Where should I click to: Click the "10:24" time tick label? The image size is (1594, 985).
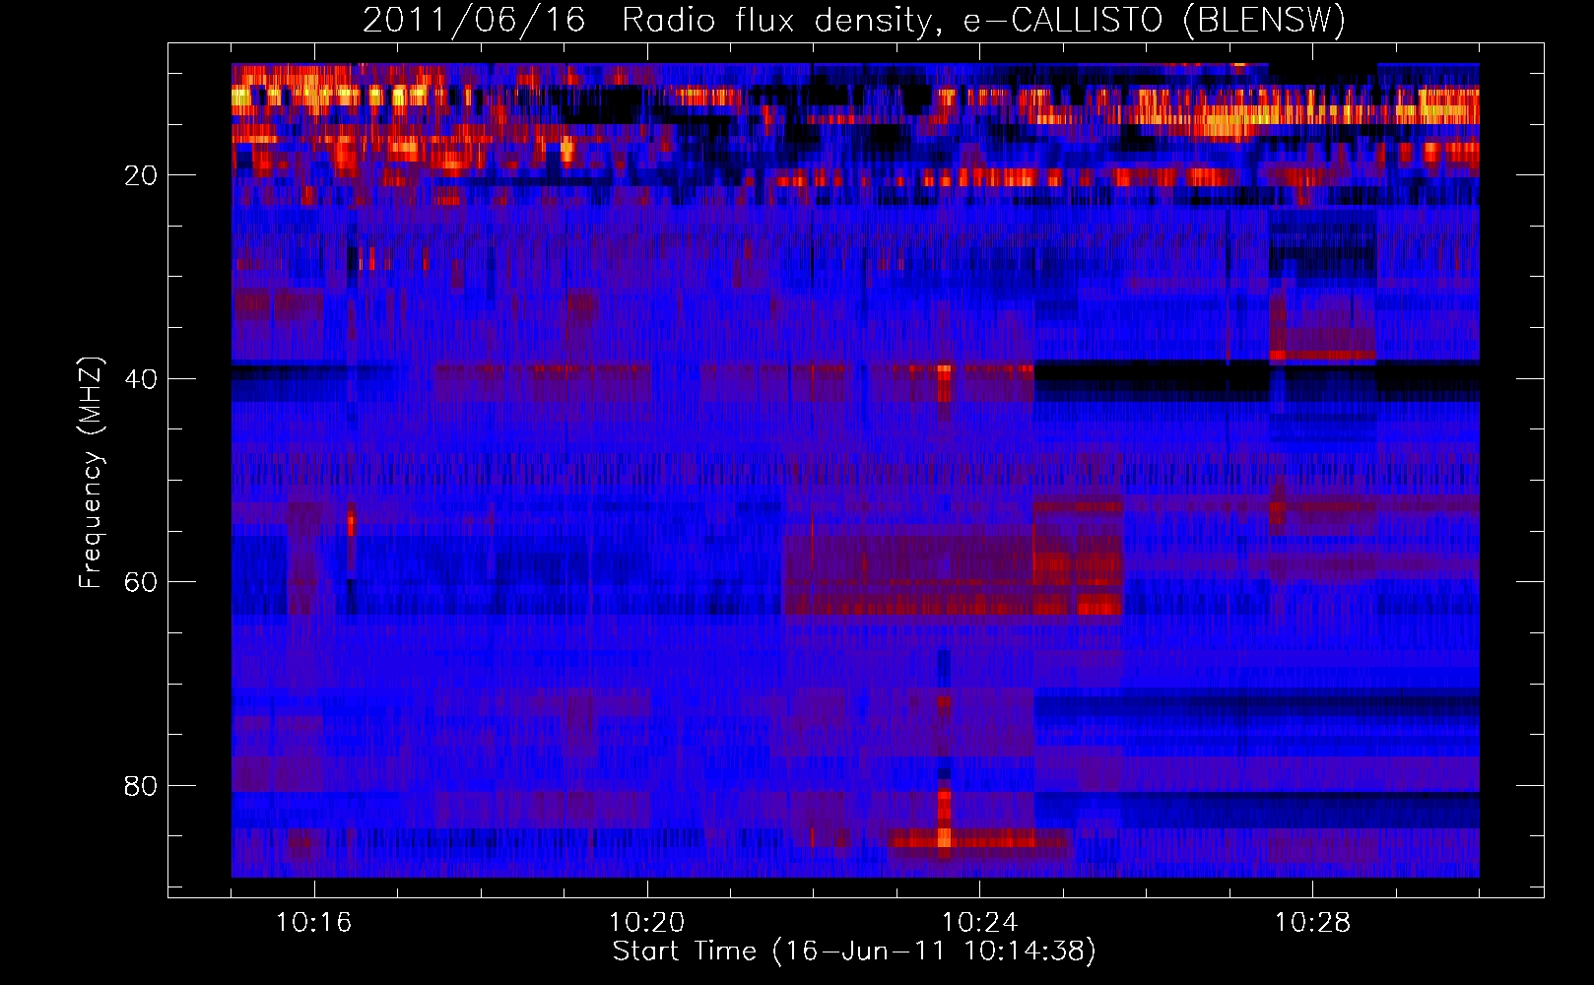[x=980, y=923]
